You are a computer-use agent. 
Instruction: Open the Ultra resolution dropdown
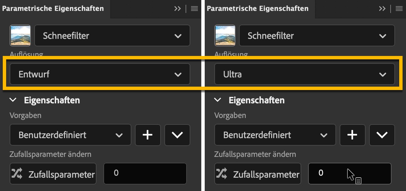[x=304, y=74]
